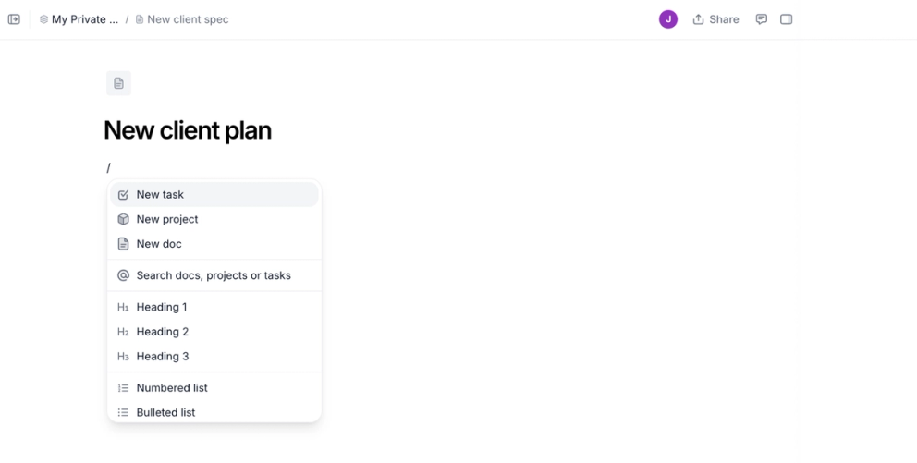917x463 pixels.
Task: Expand the left sidebar panel icon
Action: pyautogui.click(x=14, y=19)
